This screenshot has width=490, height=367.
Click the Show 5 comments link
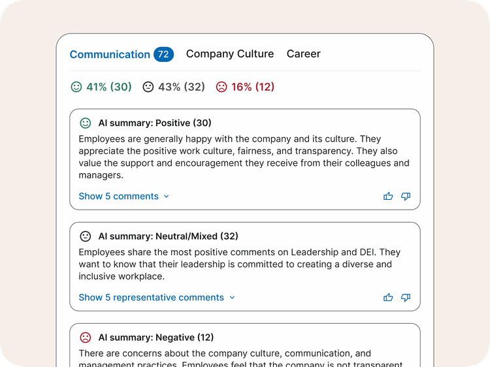[118, 196]
